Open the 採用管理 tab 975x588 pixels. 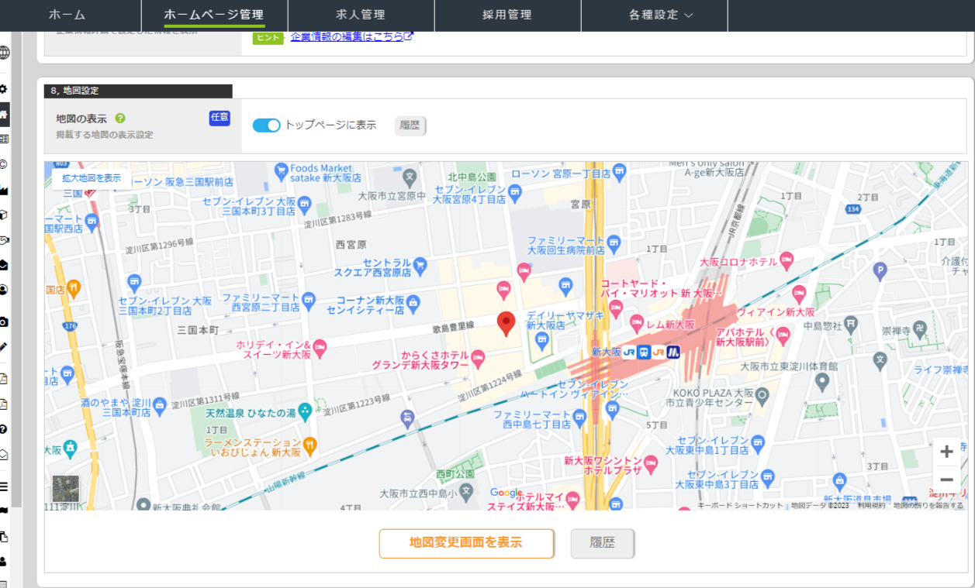[507, 15]
